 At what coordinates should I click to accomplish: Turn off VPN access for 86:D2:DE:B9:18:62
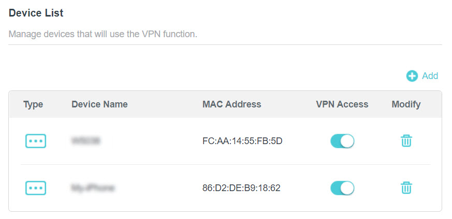342,188
